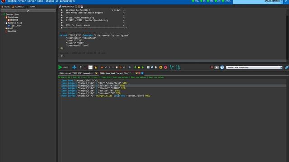Viewport: 289px width, 162px height.
Task: Click the document list toolbar icon
Action: (130, 67)
